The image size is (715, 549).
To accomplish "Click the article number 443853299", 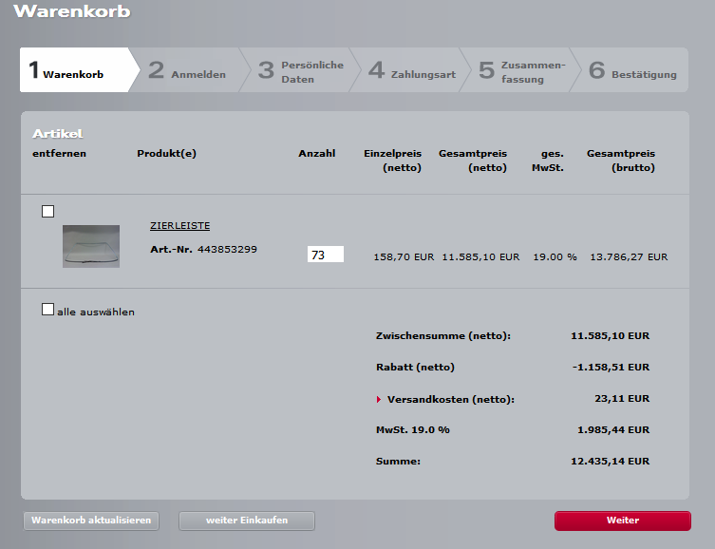I will coord(227,250).
